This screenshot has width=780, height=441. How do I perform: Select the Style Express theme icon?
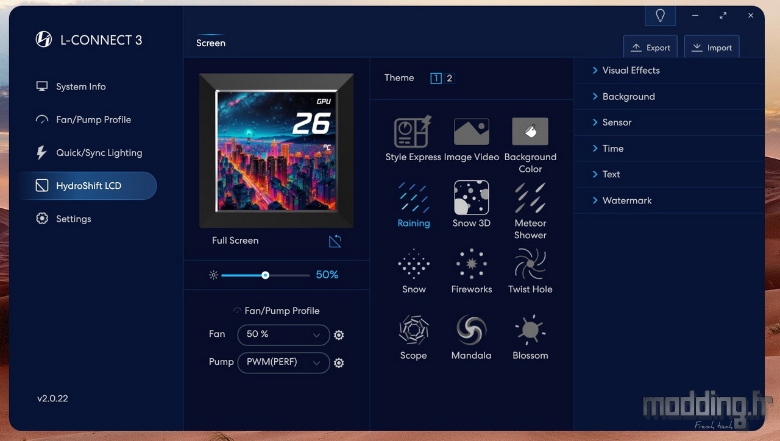pyautogui.click(x=413, y=132)
